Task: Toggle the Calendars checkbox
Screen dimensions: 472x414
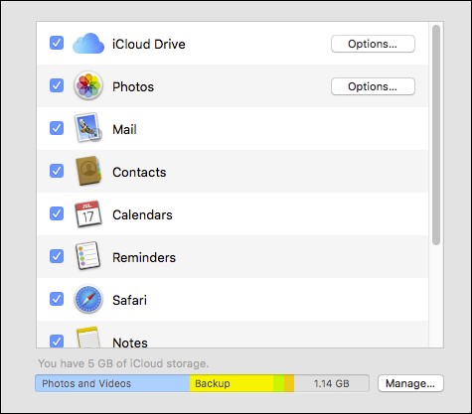Action: (x=57, y=213)
